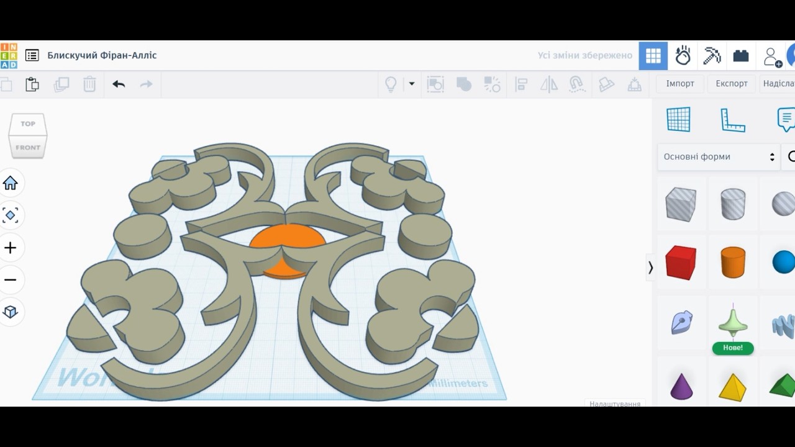Screen dimensions: 795x447
Task: Click the Cruise magnet tool icon
Action: [x=577, y=84]
